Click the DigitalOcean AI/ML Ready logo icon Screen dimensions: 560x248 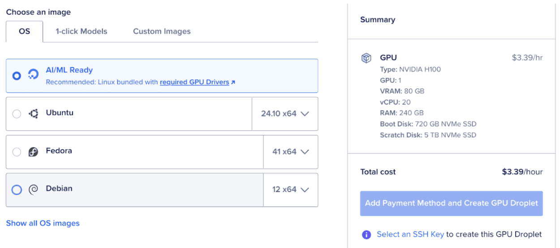pos(33,75)
